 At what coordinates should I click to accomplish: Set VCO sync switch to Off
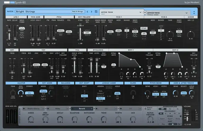144,33
